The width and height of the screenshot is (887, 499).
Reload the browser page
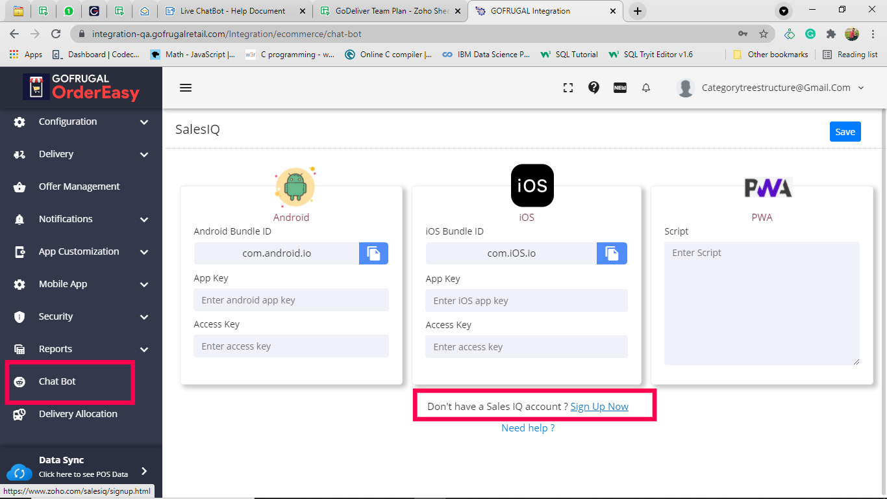[56, 34]
